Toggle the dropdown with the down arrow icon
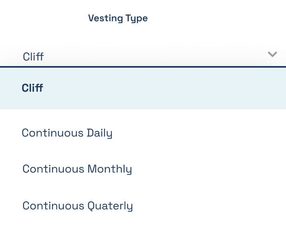The height and width of the screenshot is (229, 286). pyautogui.click(x=272, y=54)
